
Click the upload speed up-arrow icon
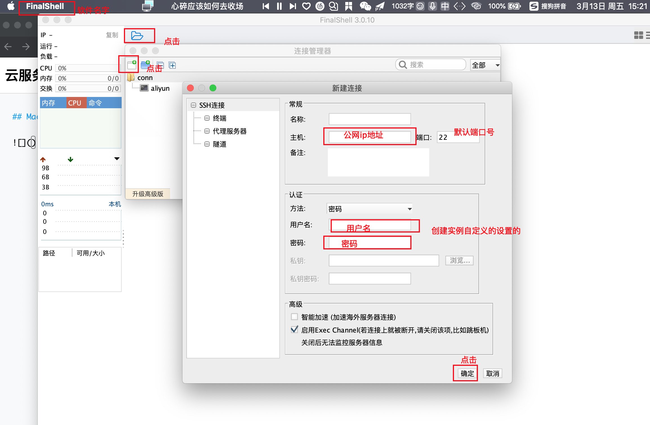[x=43, y=160]
